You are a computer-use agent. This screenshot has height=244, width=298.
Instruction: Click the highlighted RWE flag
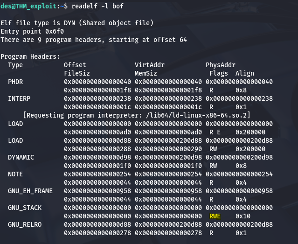pyautogui.click(x=215, y=216)
